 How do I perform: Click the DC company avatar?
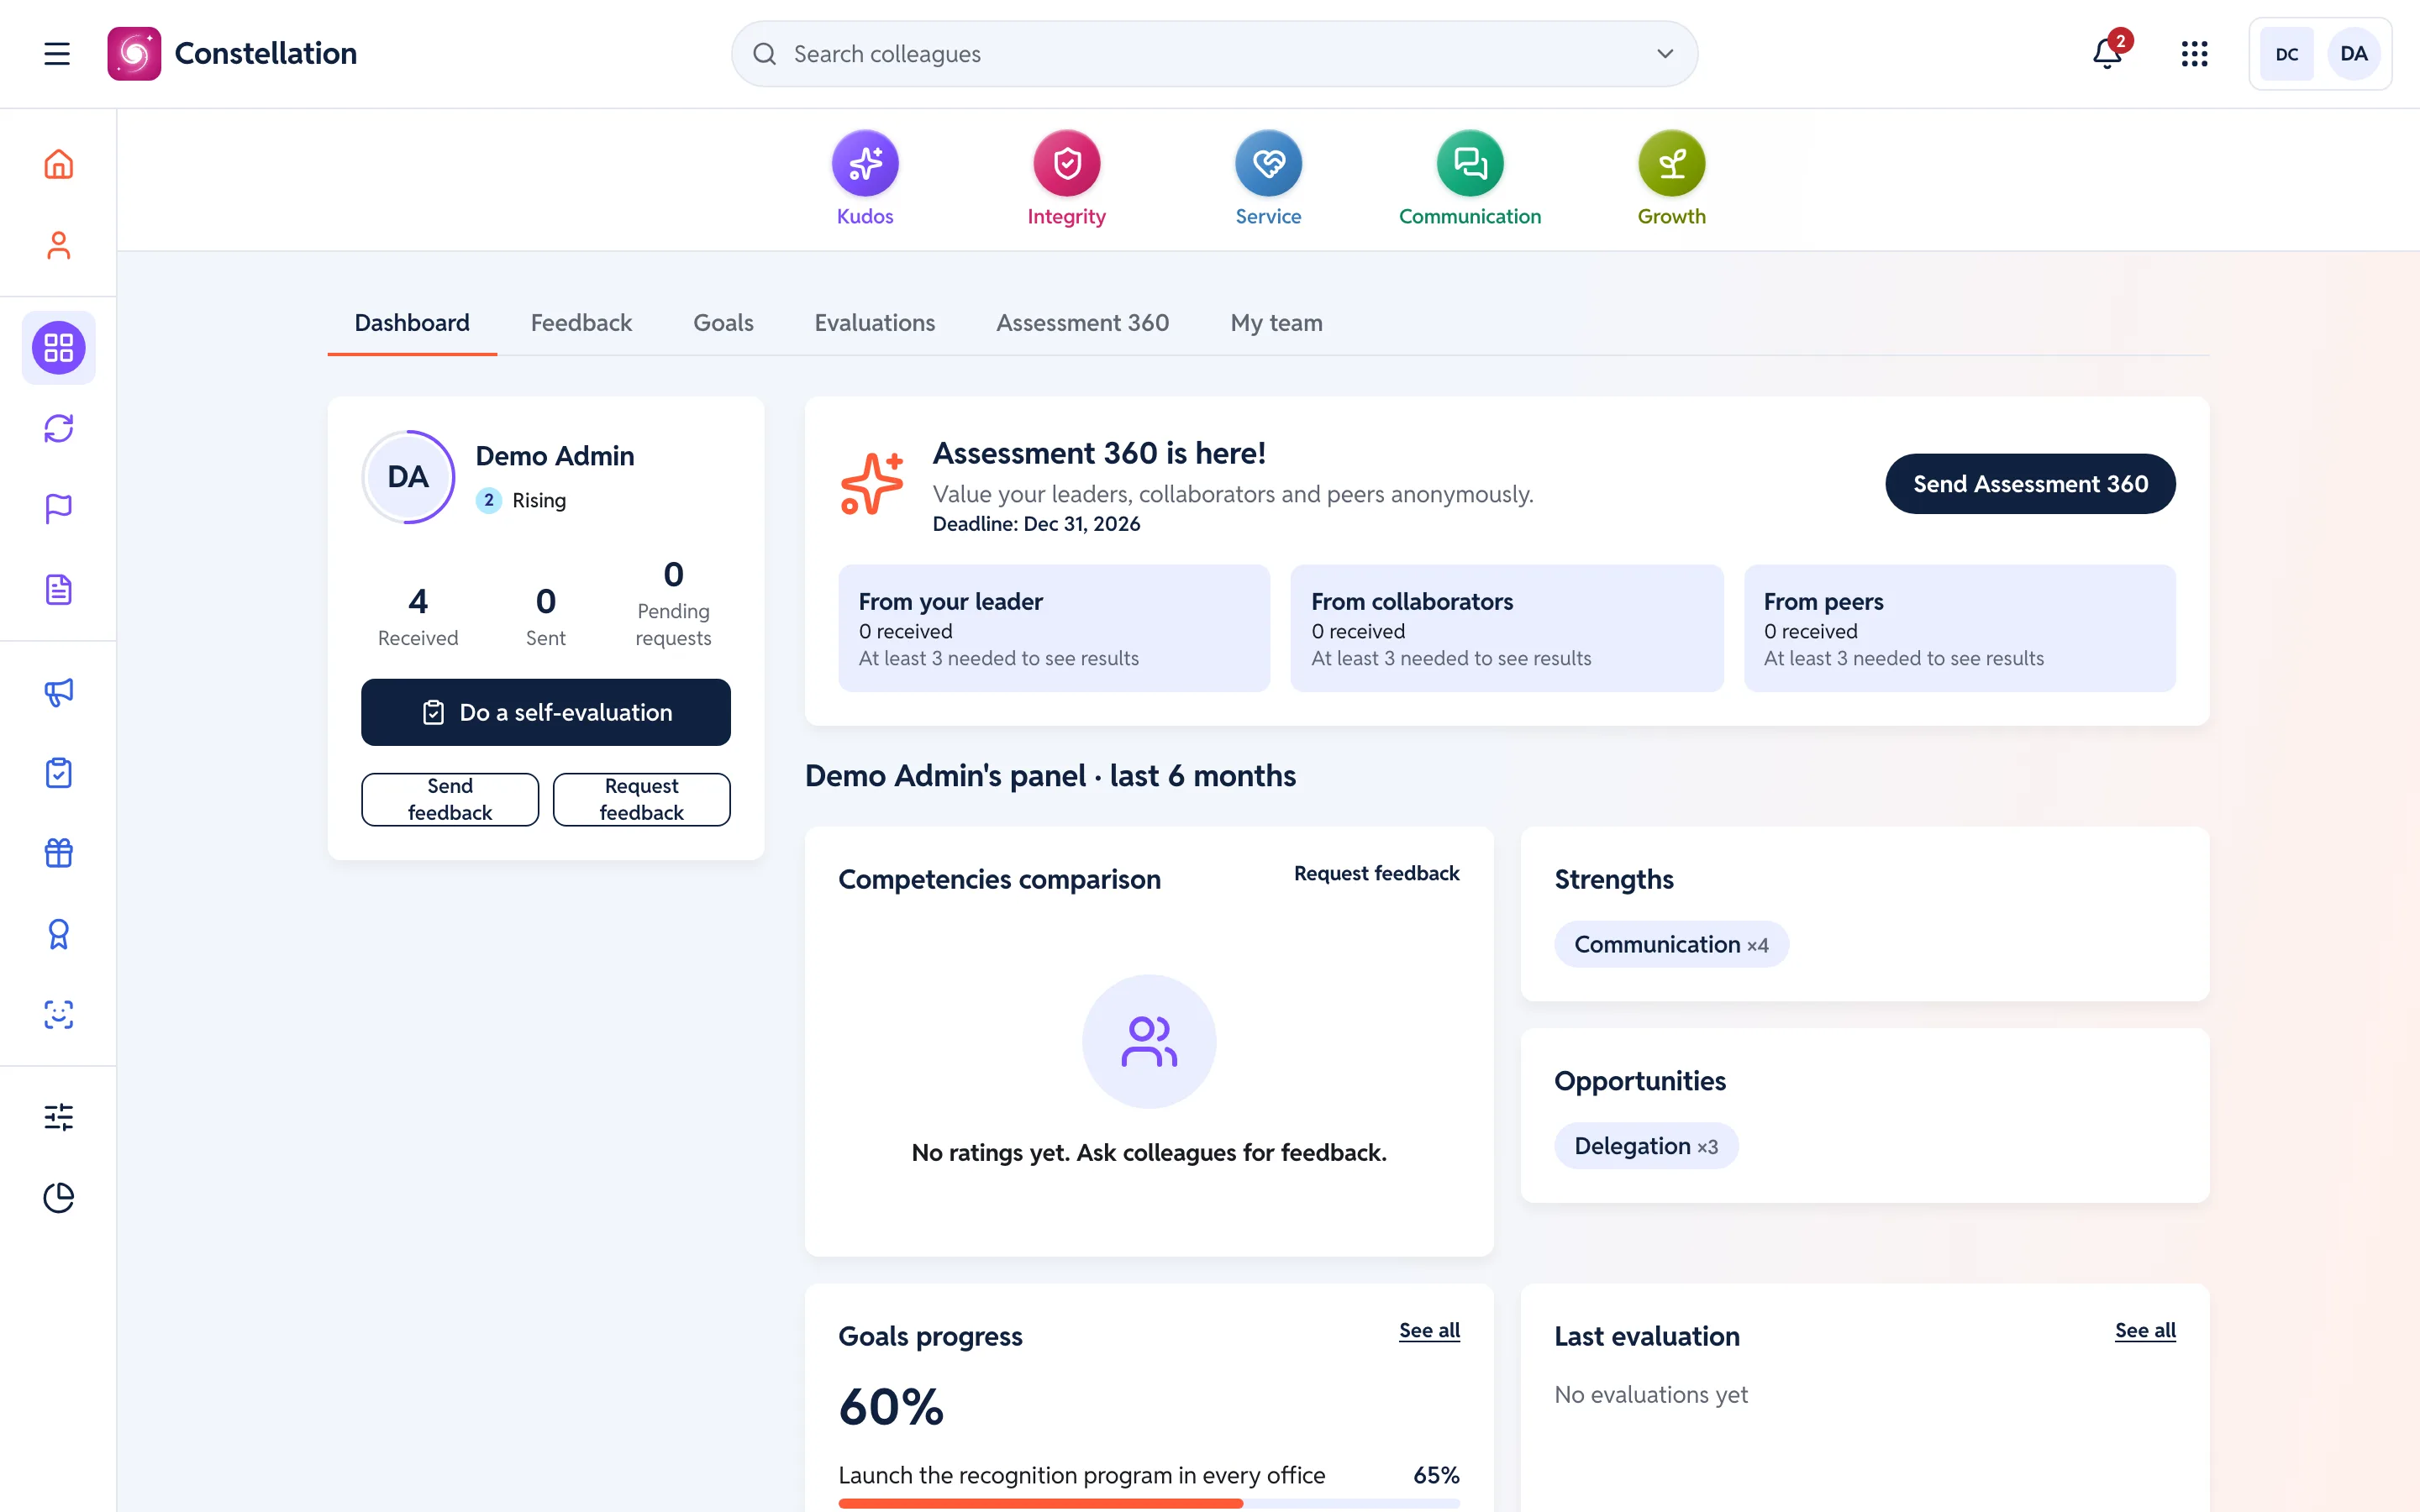click(x=2286, y=54)
